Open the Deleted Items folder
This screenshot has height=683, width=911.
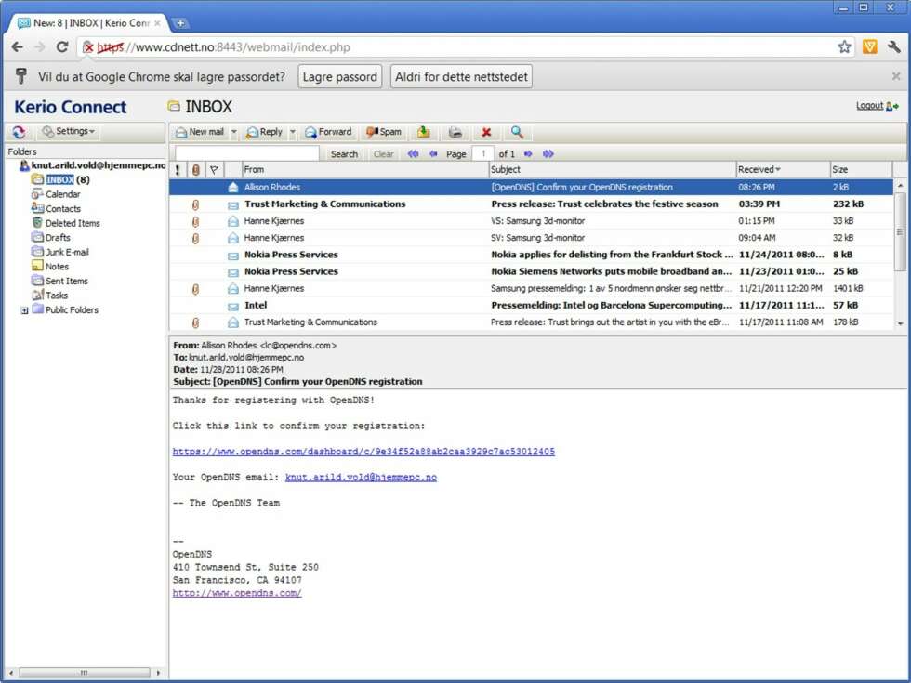coord(66,223)
